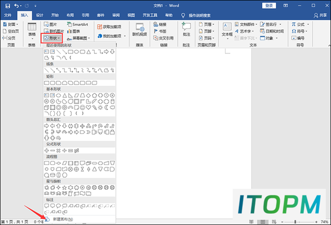
Task: Click the page count in status bar
Action: [x=14, y=222]
